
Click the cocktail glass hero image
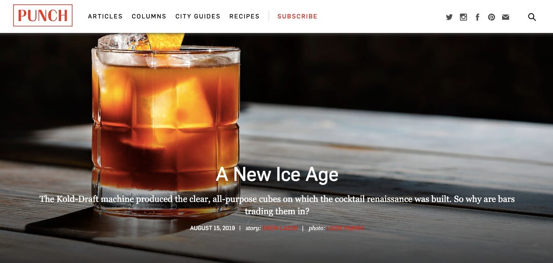pos(166,127)
